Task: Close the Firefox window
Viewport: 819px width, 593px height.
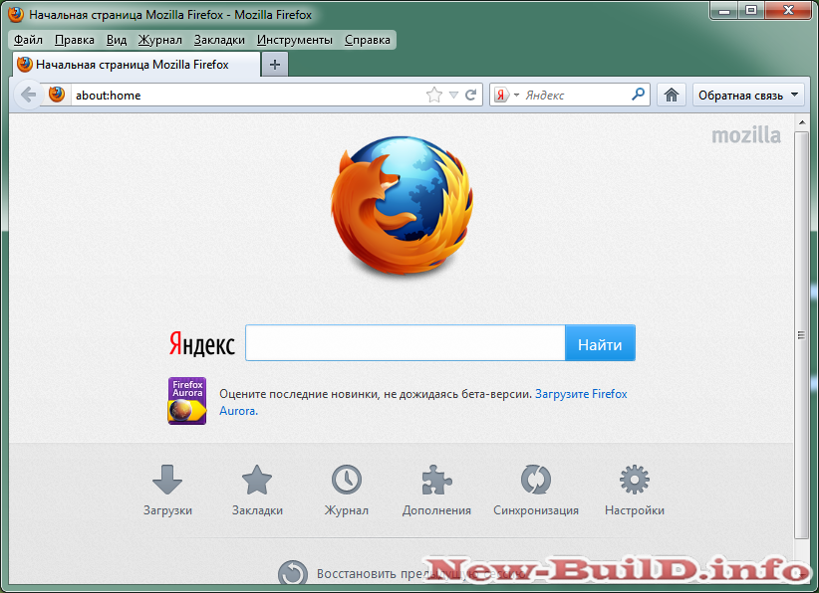Action: (789, 10)
